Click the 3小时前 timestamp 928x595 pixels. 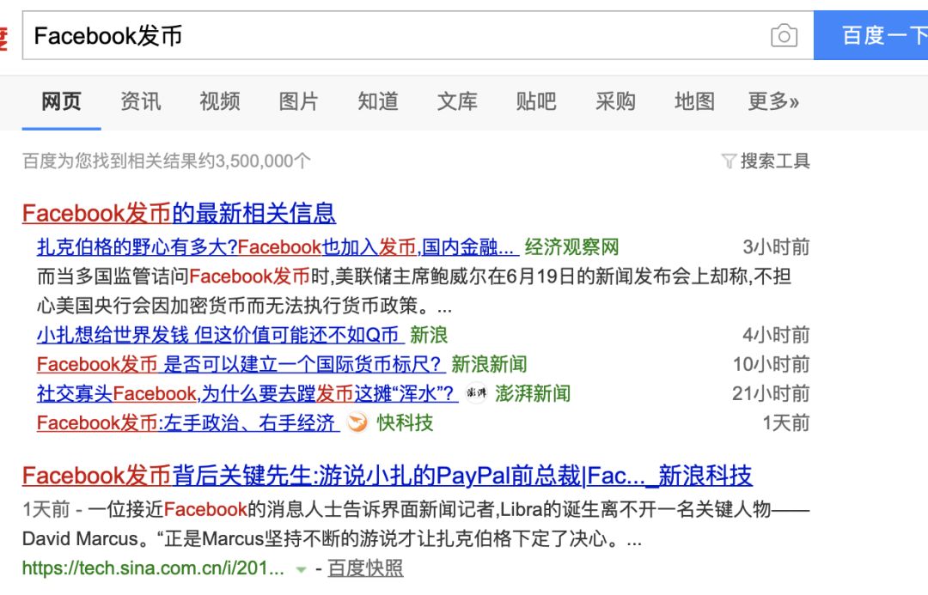pos(776,247)
